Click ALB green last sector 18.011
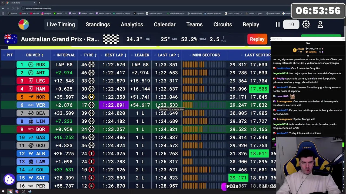 tap(259, 154)
